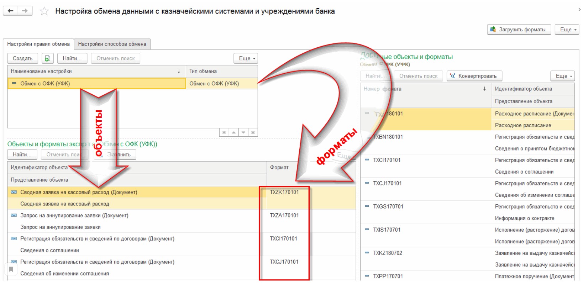The width and height of the screenshot is (583, 283).
Task: Go forward with the right arrow button
Action: [25, 11]
